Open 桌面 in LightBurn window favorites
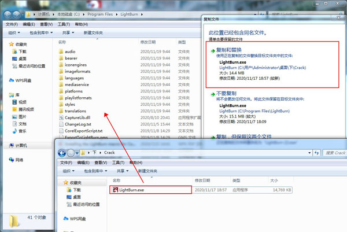 click(x=23, y=58)
